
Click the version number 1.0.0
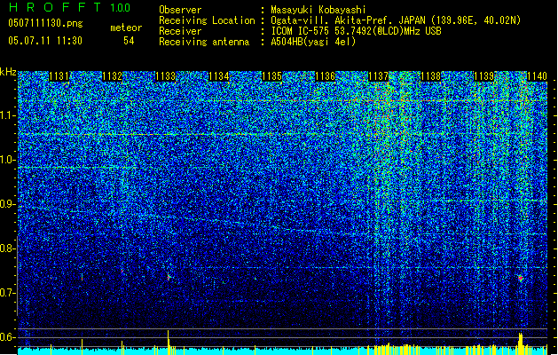click(121, 8)
